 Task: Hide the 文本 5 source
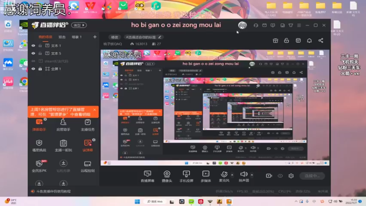pyautogui.click(x=33, y=53)
